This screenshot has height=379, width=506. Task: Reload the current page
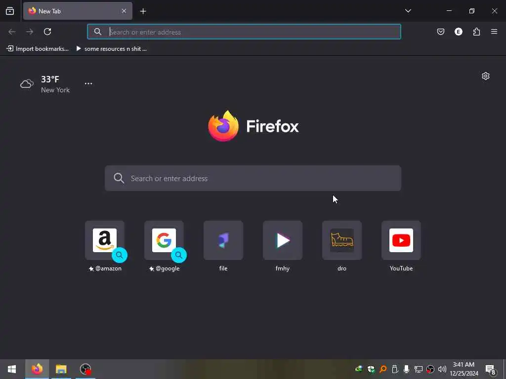[47, 32]
